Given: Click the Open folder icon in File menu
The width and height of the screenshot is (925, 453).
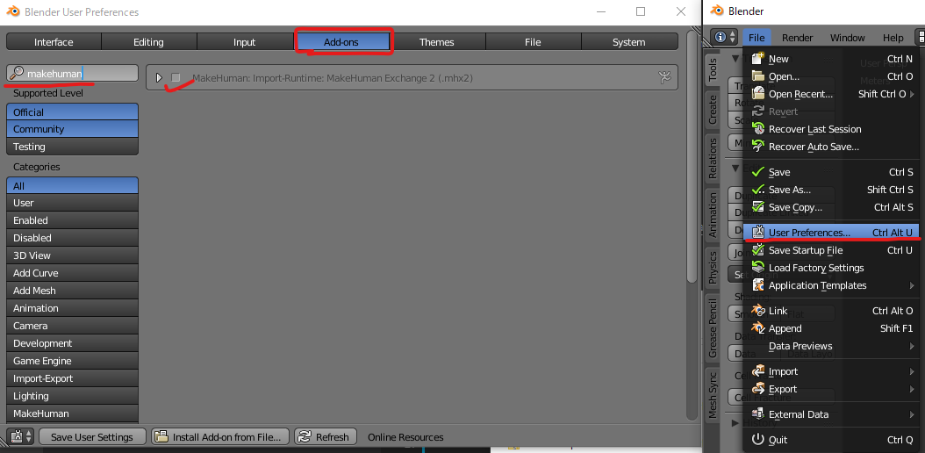Looking at the screenshot, I should click(758, 76).
